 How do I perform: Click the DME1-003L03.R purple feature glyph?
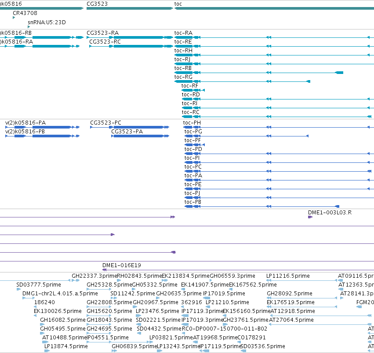pos(310,217)
